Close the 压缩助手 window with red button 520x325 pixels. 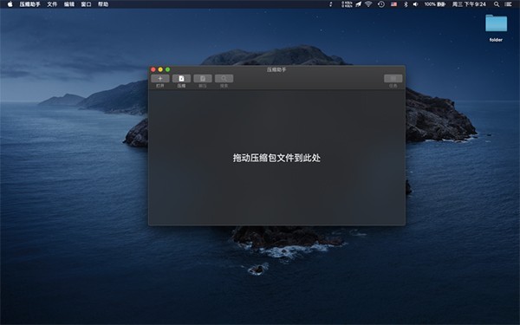tap(153, 69)
